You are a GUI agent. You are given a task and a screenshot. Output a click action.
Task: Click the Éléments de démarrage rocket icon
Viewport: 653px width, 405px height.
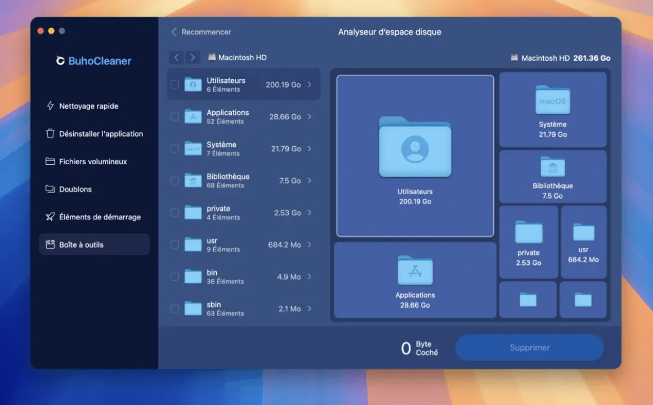50,217
